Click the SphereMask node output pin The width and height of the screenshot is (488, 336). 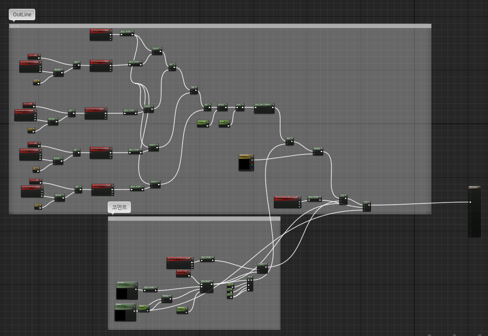tap(212, 284)
